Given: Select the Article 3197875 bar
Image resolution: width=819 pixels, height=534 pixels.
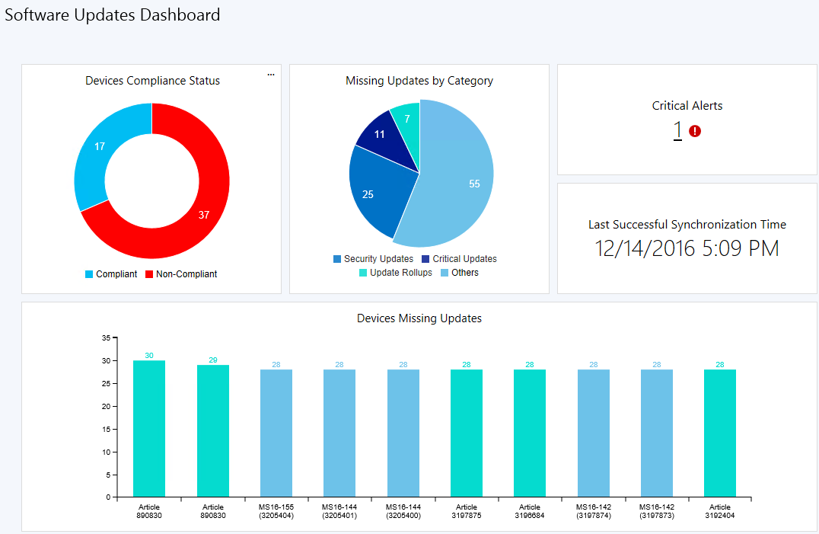Looking at the screenshot, I should 467,433.
